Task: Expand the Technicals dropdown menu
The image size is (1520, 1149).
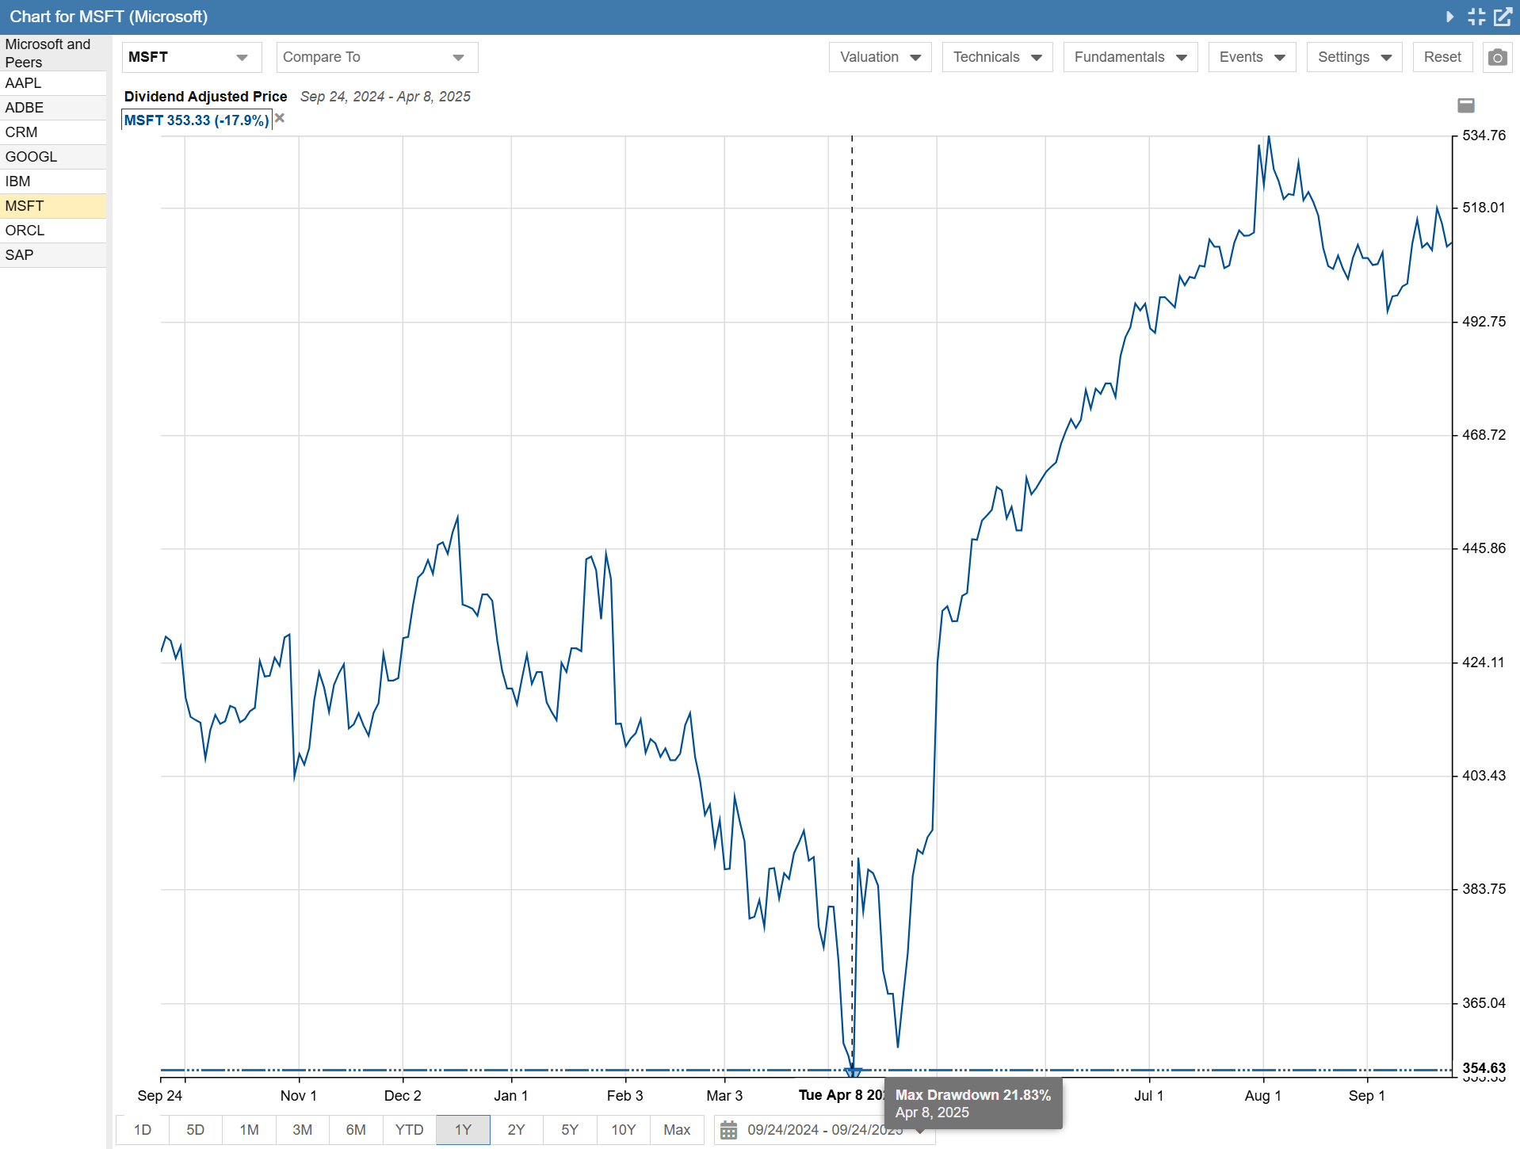Action: (x=996, y=58)
